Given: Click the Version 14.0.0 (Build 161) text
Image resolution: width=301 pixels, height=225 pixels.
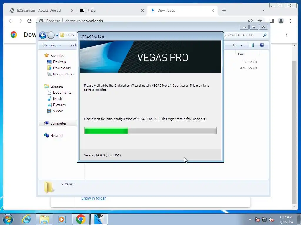Looking at the screenshot, I should tap(102, 155).
